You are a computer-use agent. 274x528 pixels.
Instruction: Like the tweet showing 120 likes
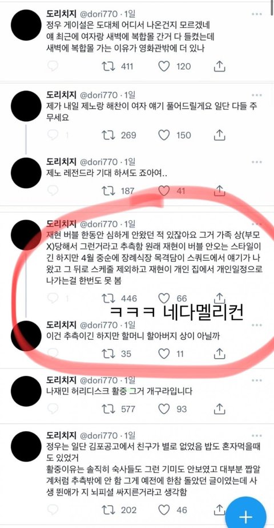[164, 66]
